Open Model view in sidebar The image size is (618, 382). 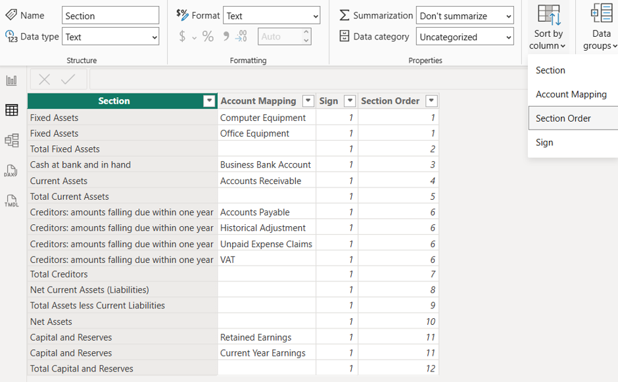click(x=11, y=140)
